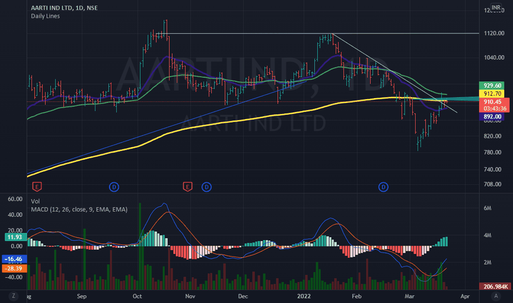Click the 40.00 MACD axis value
This screenshot has width=513, height=303.
click(x=15, y=215)
